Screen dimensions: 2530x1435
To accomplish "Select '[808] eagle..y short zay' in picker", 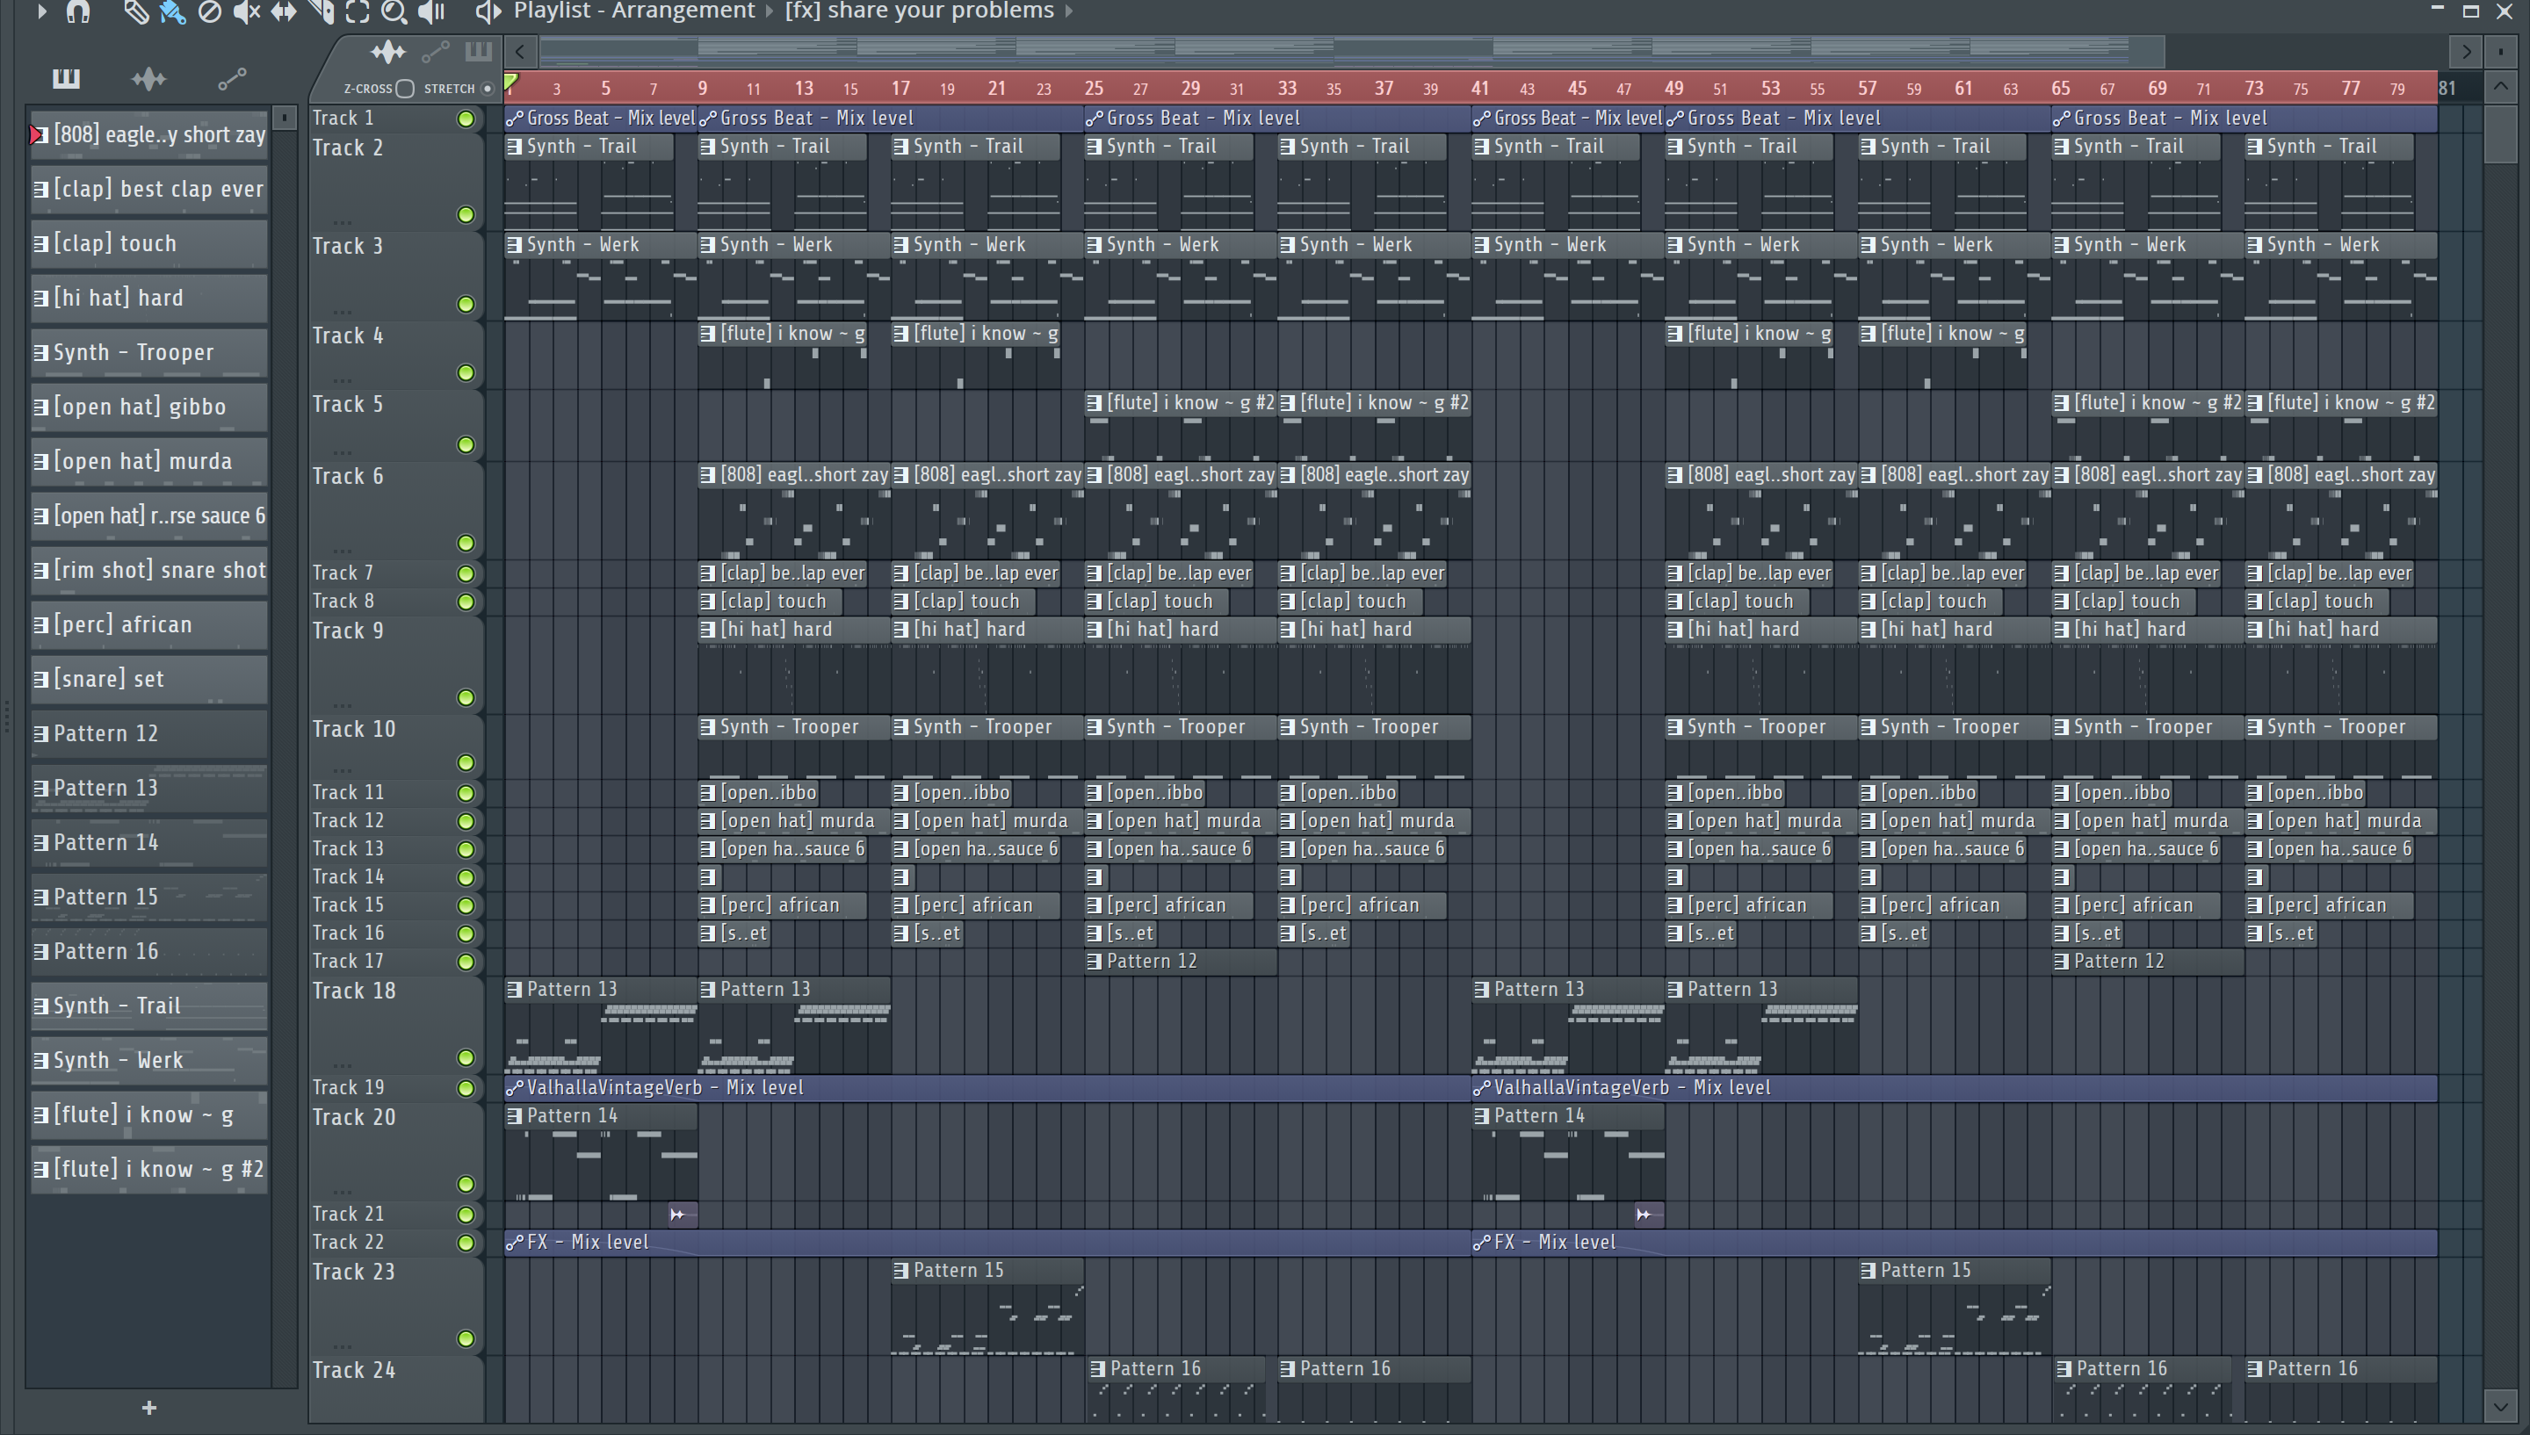I will tap(148, 135).
